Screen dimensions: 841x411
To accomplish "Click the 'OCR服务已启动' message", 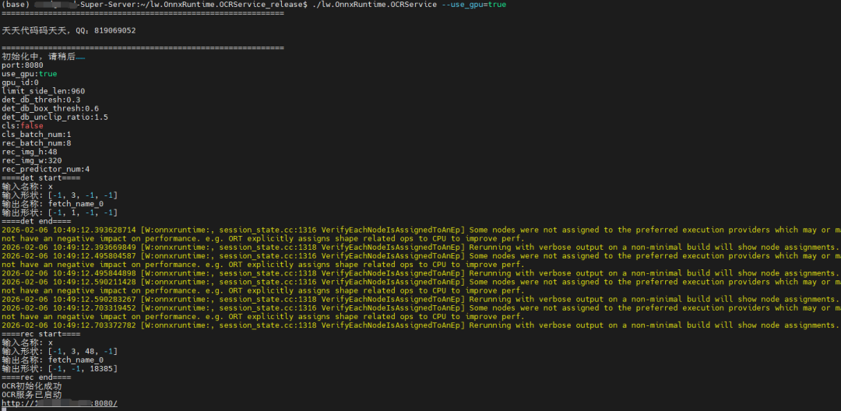I will click(x=32, y=395).
